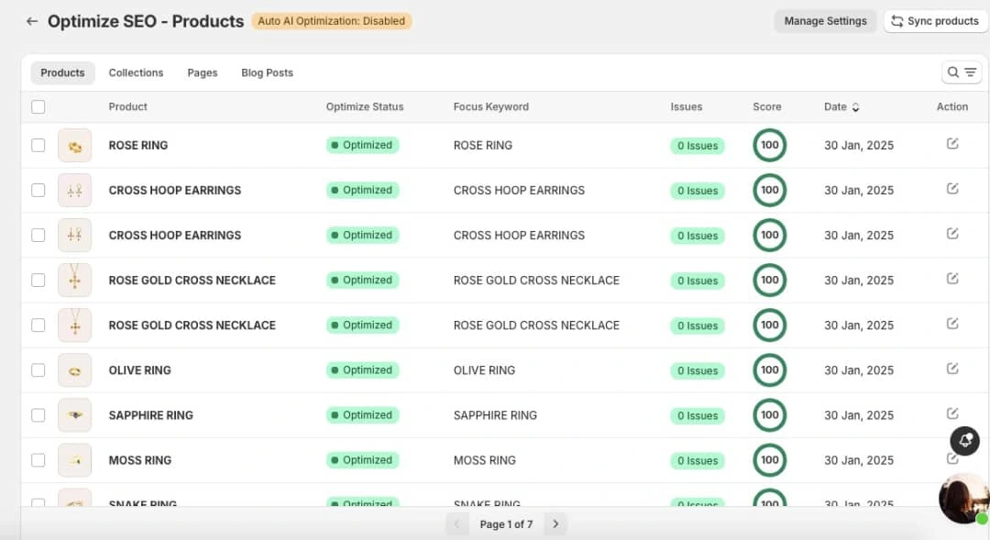Click the MOSS RING product name

pos(139,460)
